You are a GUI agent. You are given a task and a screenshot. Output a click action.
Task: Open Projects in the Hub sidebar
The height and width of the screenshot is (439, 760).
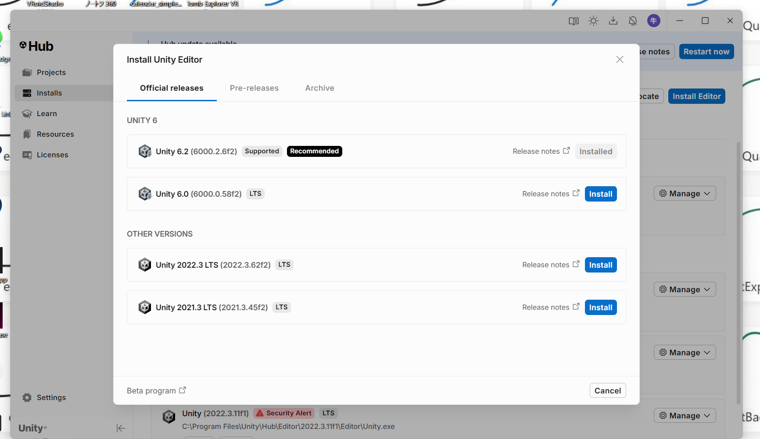51,72
